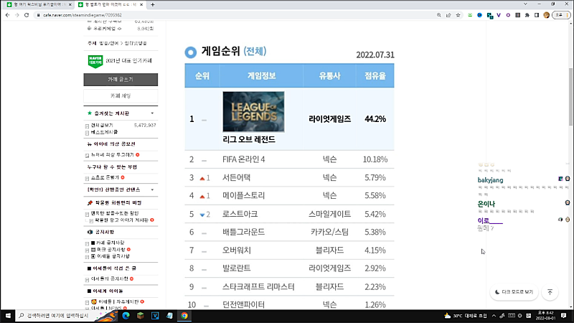The width and height of the screenshot is (574, 323).
Task: Open the Chrome profile avatar
Action: tap(547, 15)
